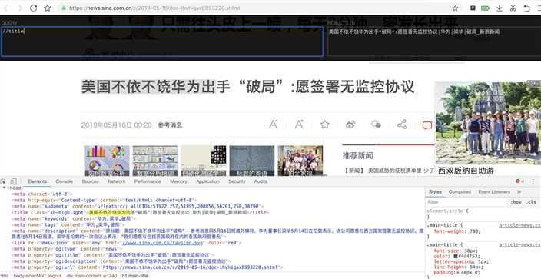The image size is (541, 279).
Task: Toggle DevTools device toolbar icon
Action: tap(14, 181)
